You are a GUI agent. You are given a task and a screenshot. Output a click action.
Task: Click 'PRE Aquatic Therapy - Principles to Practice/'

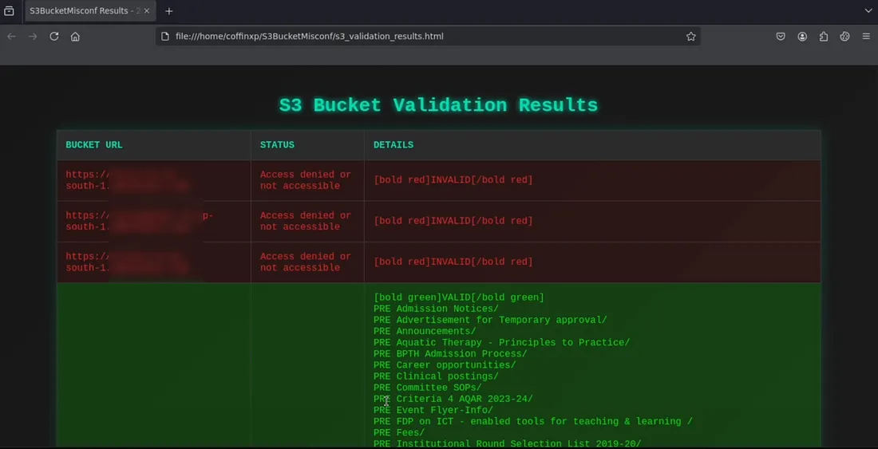(x=502, y=342)
